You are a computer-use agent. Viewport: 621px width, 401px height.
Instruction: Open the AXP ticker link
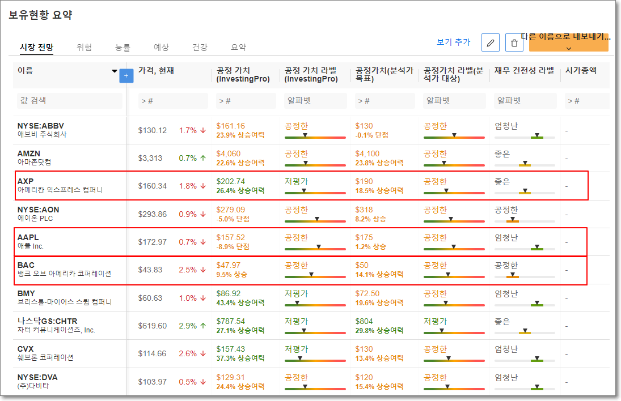pos(26,181)
